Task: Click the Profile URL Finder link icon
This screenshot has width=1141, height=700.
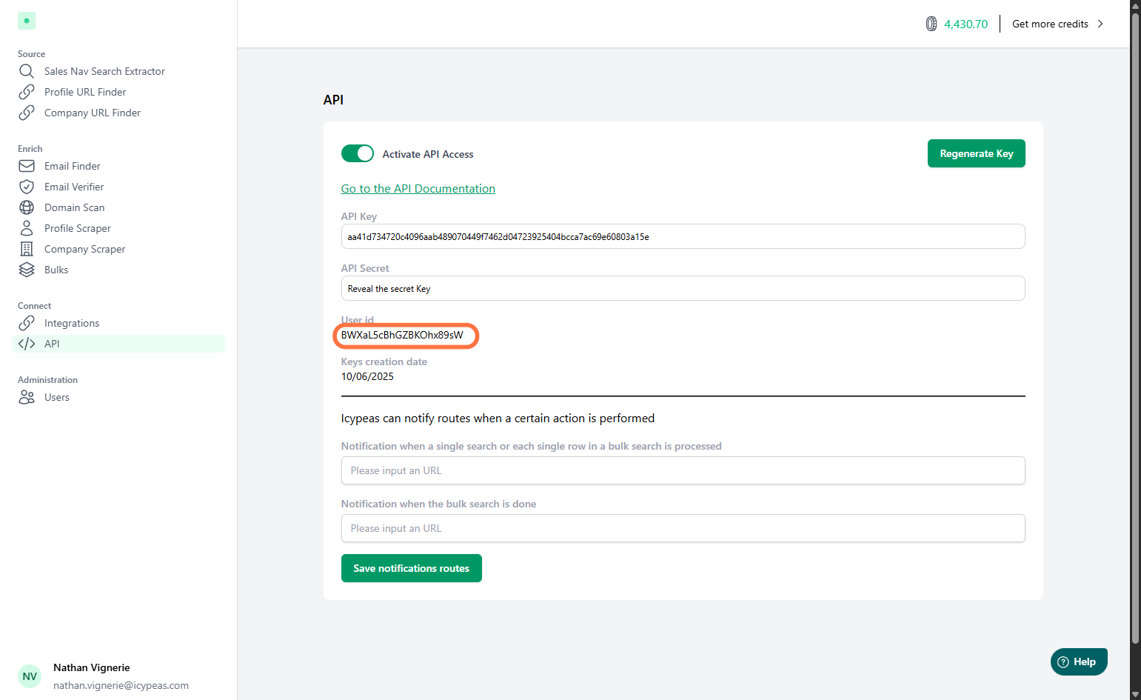Action: (x=27, y=92)
